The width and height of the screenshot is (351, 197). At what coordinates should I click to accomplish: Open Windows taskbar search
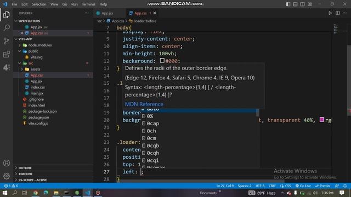(x=15, y=193)
